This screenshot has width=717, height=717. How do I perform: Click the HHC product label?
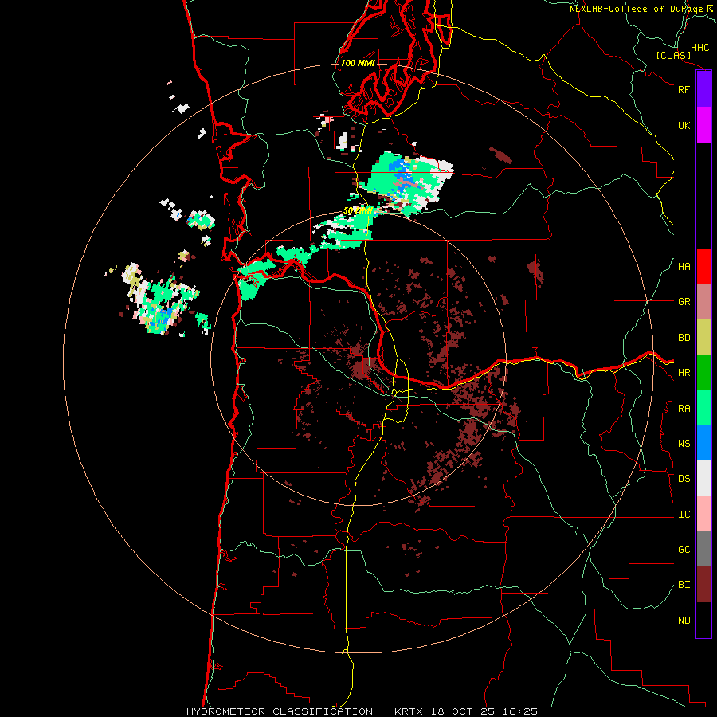(700, 48)
